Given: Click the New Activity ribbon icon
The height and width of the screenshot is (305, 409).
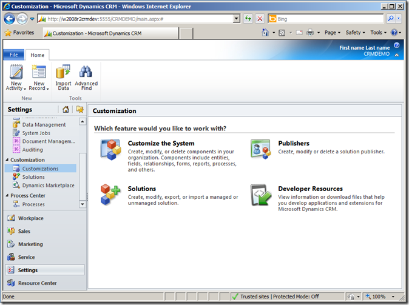Looking at the screenshot, I should pos(16,73).
